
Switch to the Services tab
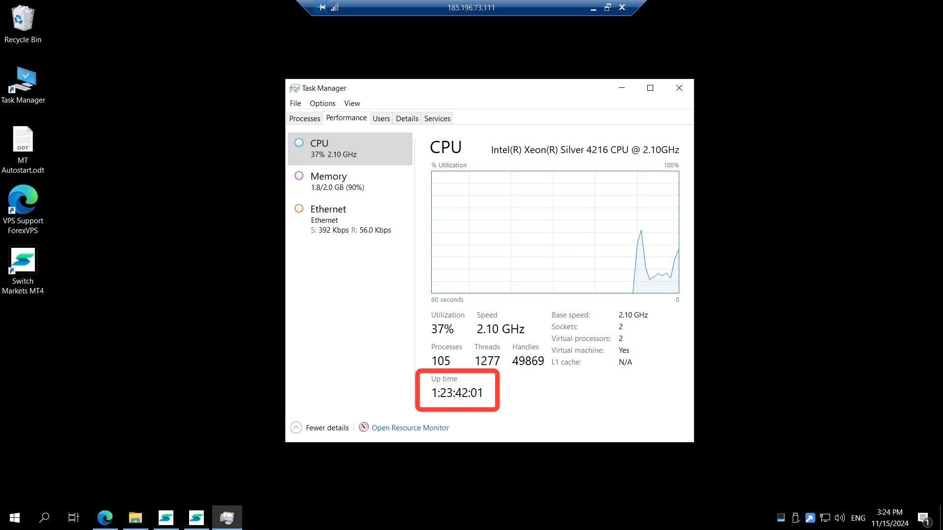437,118
